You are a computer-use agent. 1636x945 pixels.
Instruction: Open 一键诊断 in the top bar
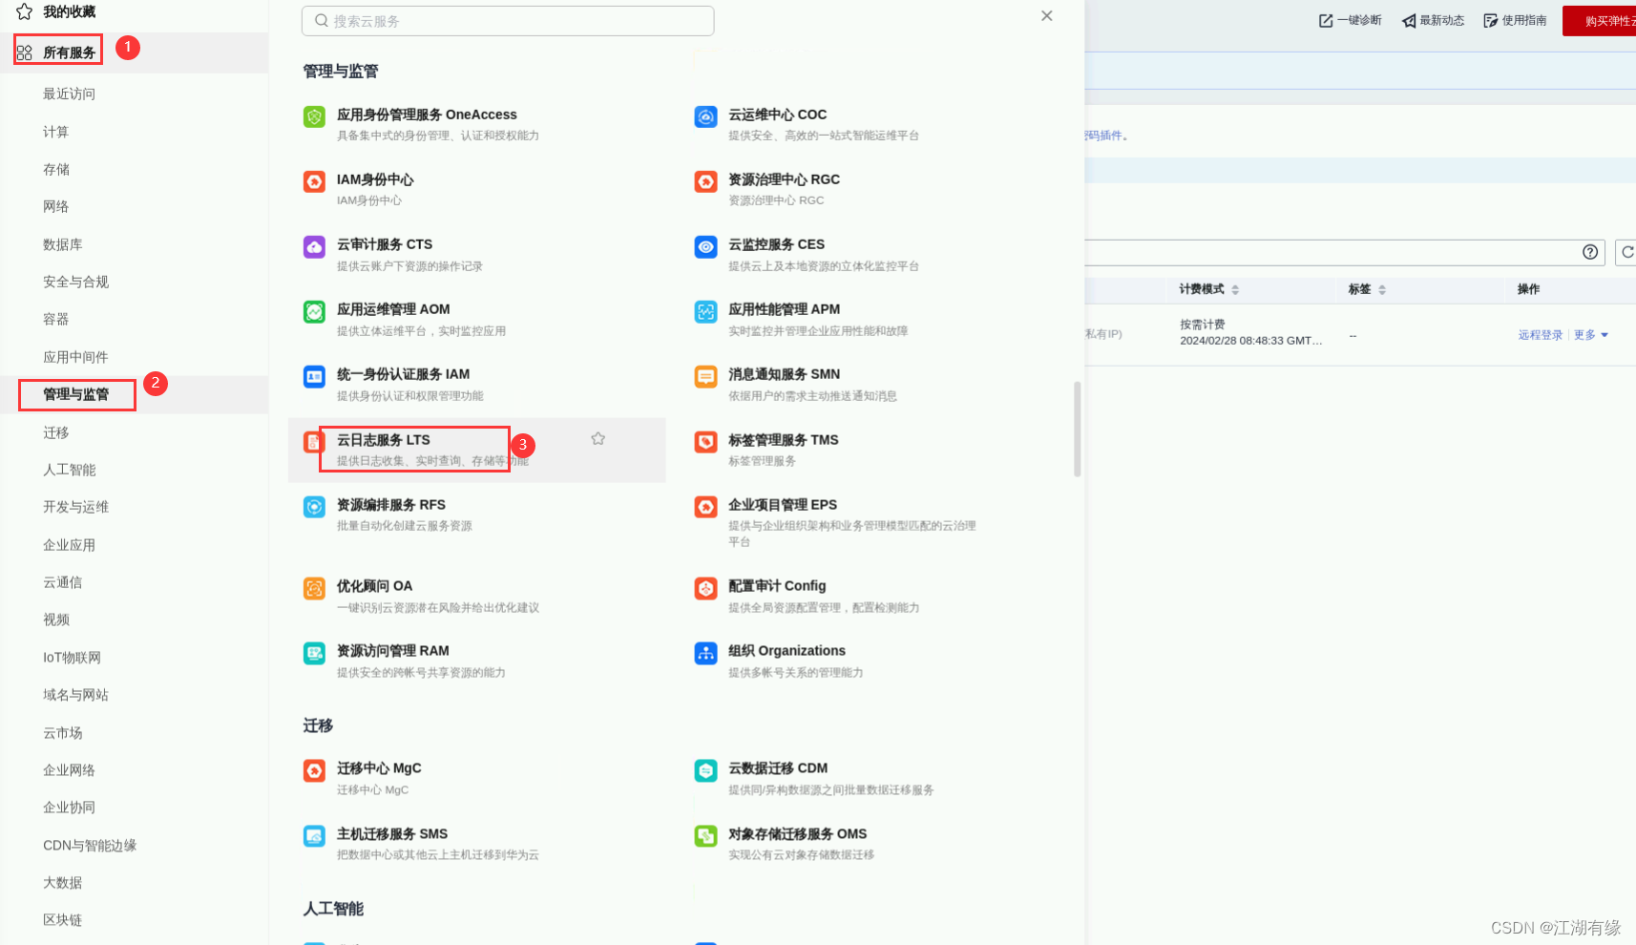(x=1351, y=20)
